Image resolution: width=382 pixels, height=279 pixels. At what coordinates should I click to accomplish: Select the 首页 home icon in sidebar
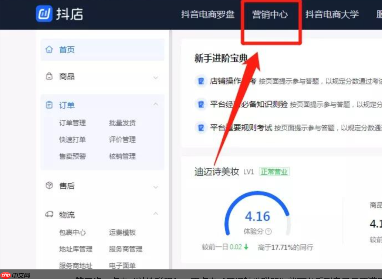[x=48, y=49]
